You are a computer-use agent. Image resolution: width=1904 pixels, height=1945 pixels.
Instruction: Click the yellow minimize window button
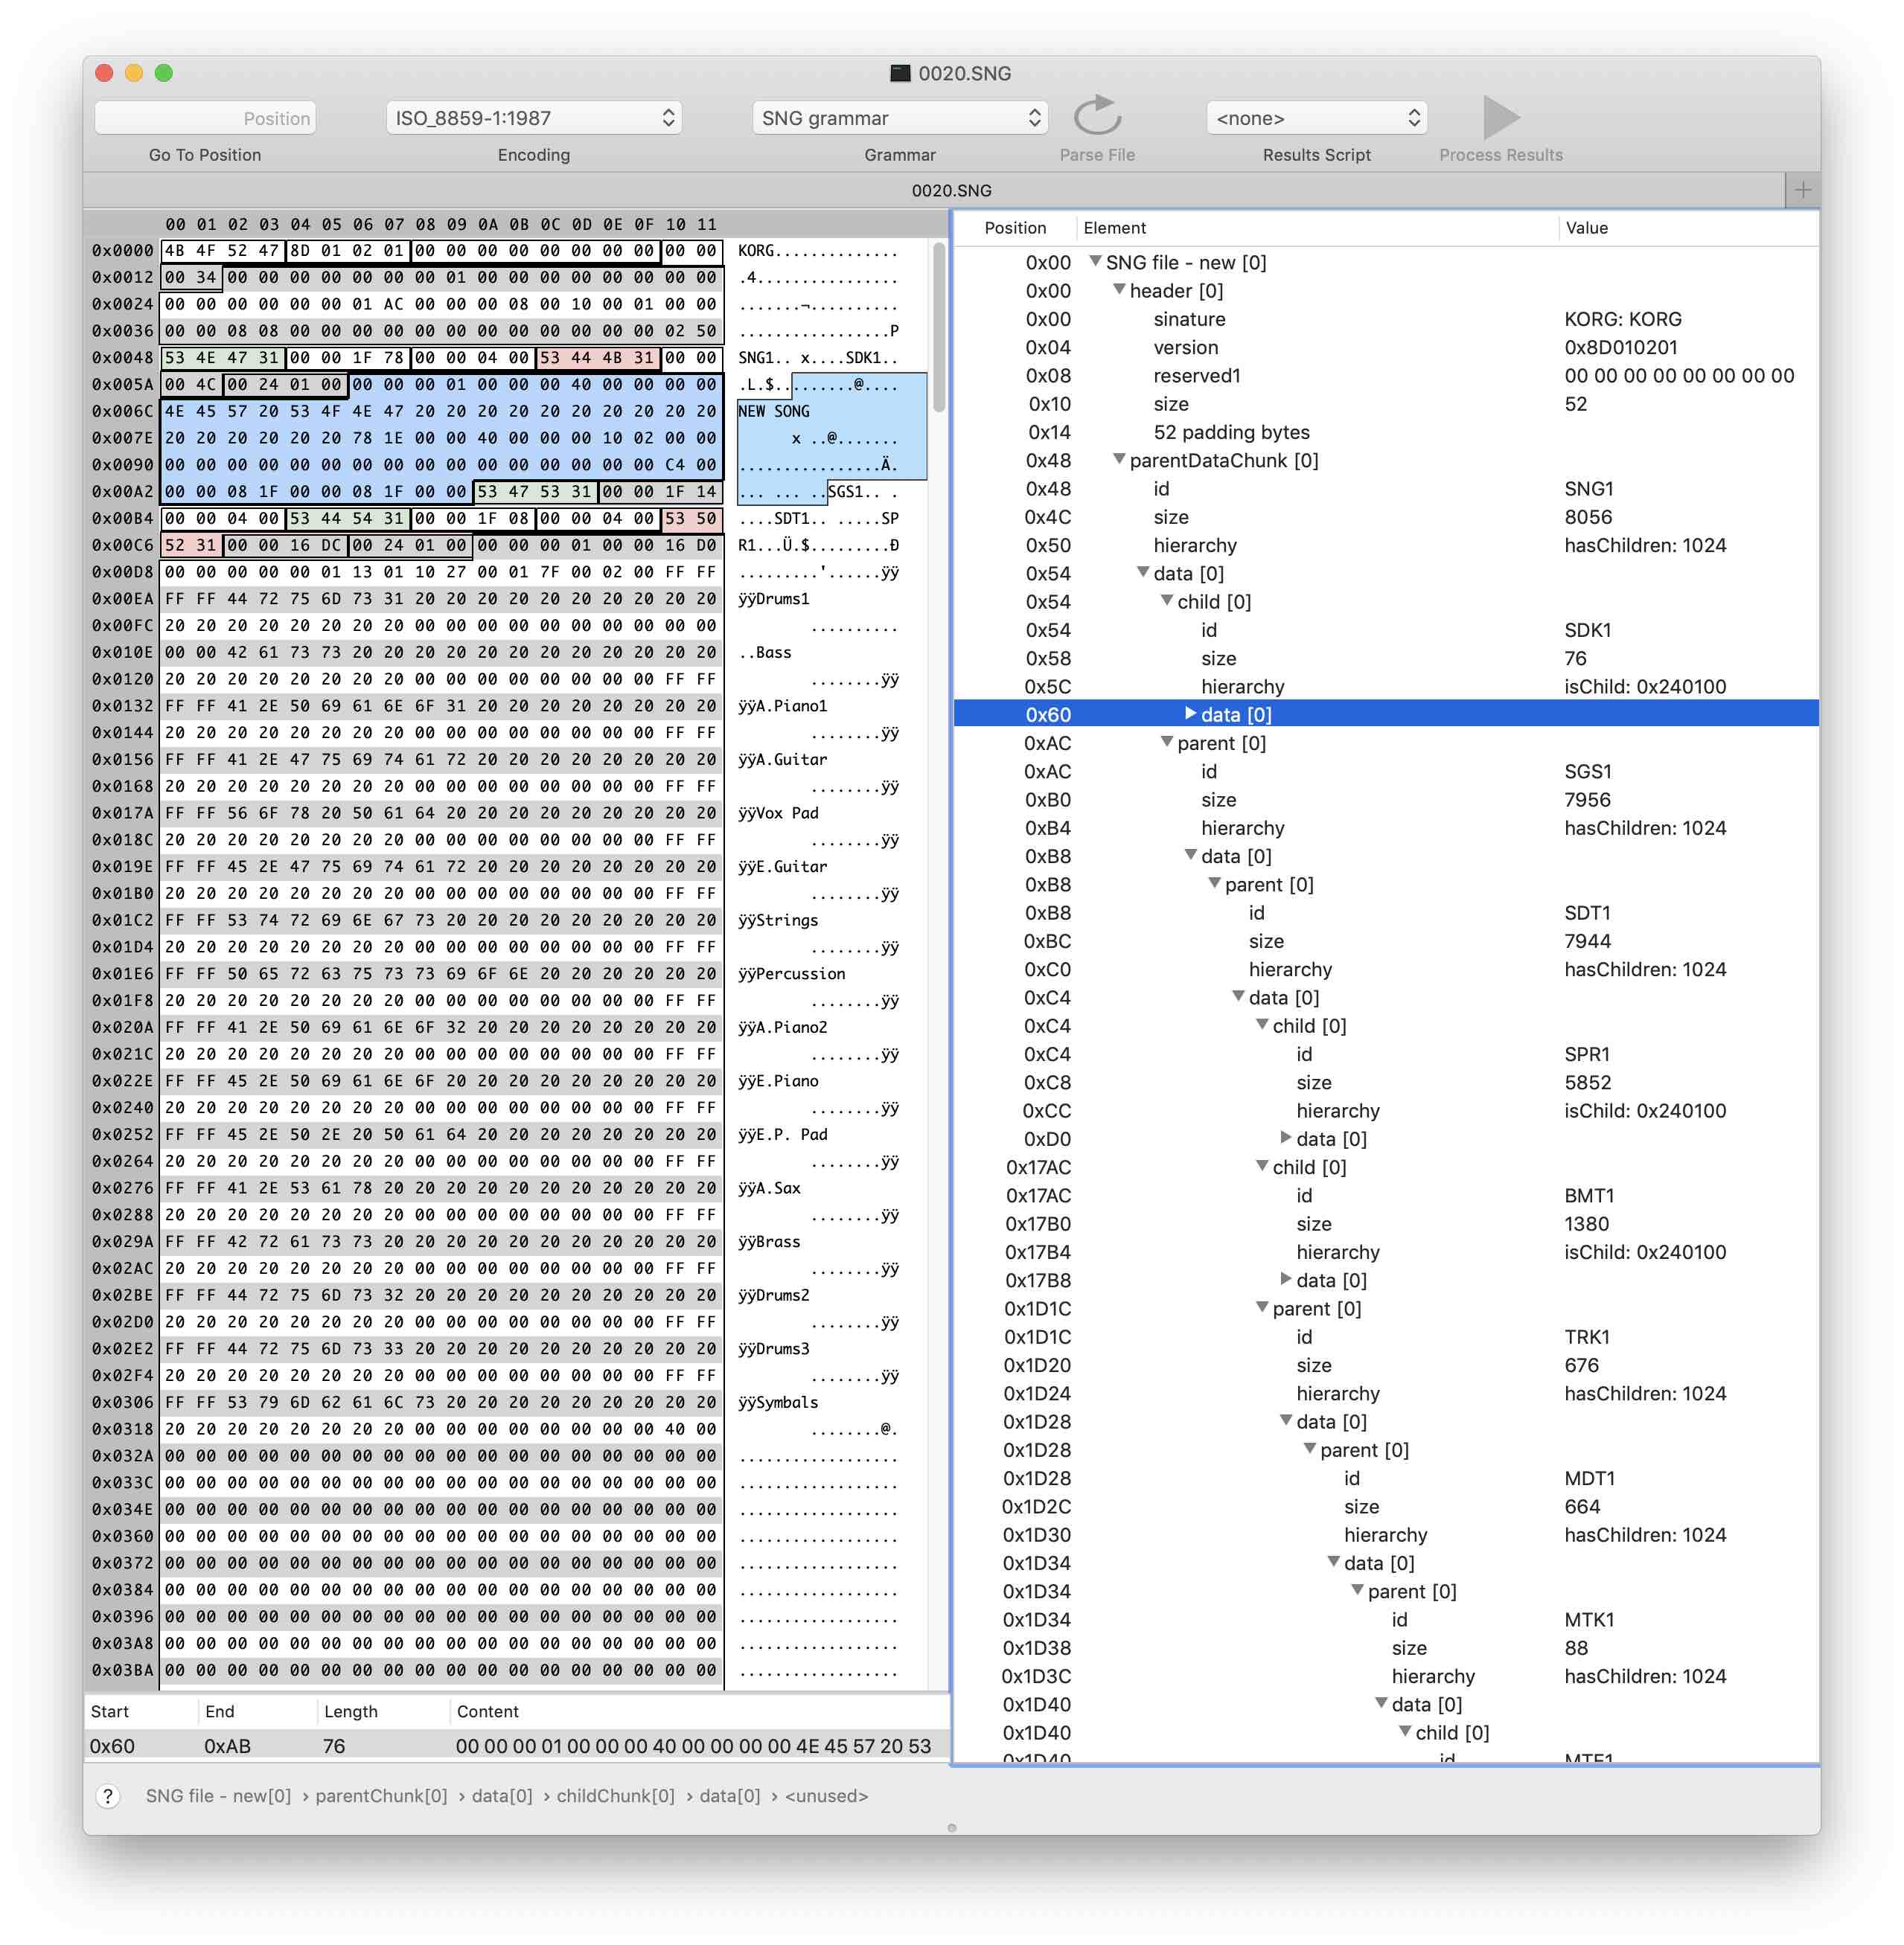pos(134,73)
